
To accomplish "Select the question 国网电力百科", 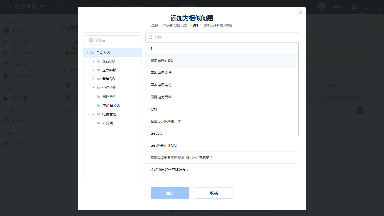I will point(222,97).
